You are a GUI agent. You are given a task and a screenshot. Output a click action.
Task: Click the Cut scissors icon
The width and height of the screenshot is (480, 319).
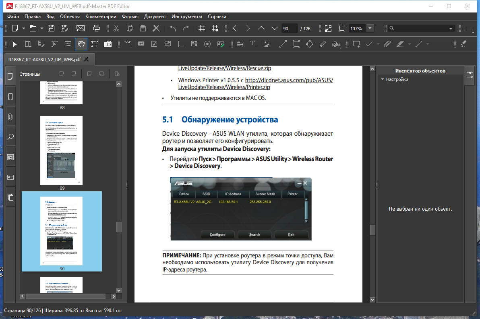[116, 29]
